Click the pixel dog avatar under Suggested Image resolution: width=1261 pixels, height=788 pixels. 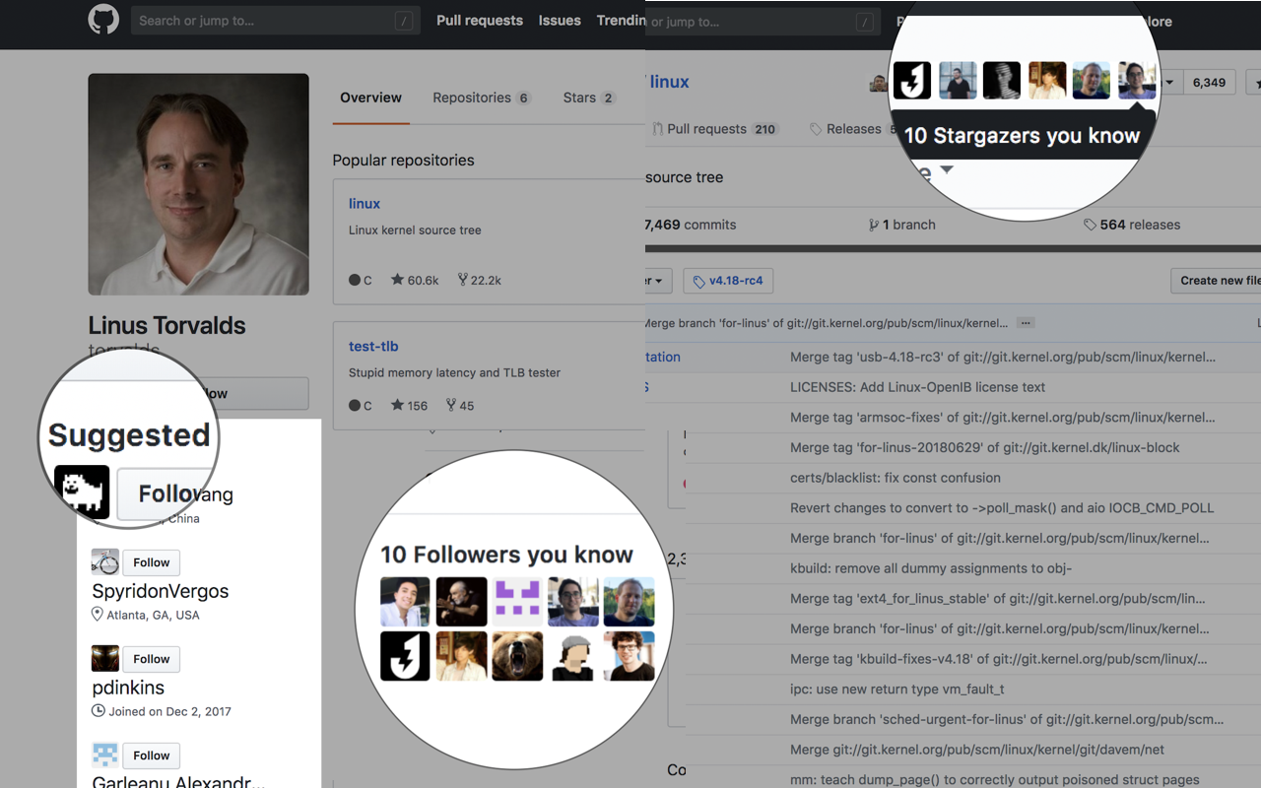pos(82,492)
